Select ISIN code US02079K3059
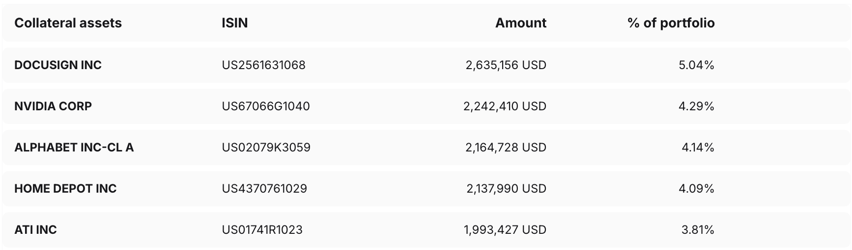Screen dimensions: 852x250 point(266,148)
